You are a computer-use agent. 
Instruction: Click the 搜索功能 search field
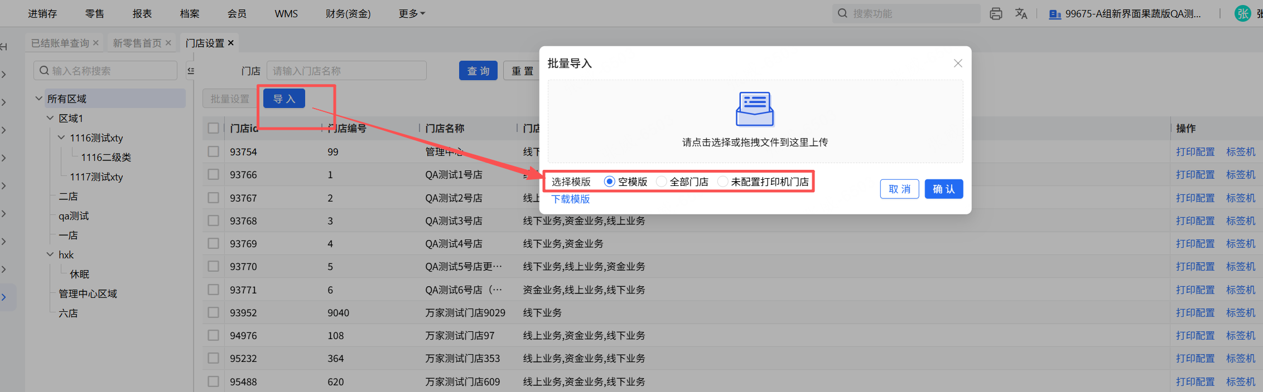[x=907, y=13]
